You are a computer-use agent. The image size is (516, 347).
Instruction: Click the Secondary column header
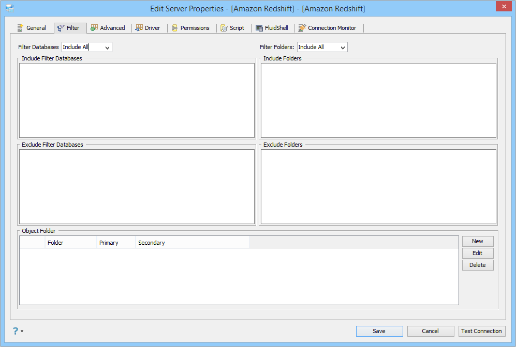(193, 243)
